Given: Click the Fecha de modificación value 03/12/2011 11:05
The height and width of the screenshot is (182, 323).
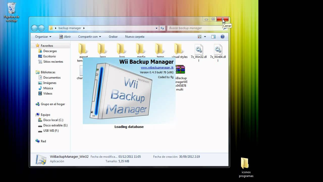Looking at the screenshot, I should (129, 157).
